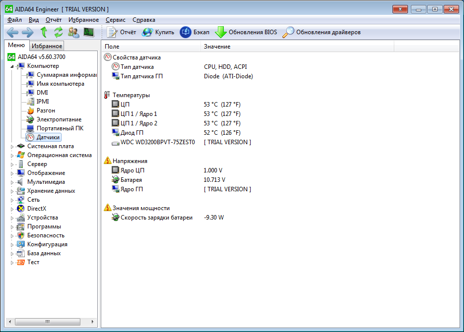Sort by the Поле column header

pos(151,47)
